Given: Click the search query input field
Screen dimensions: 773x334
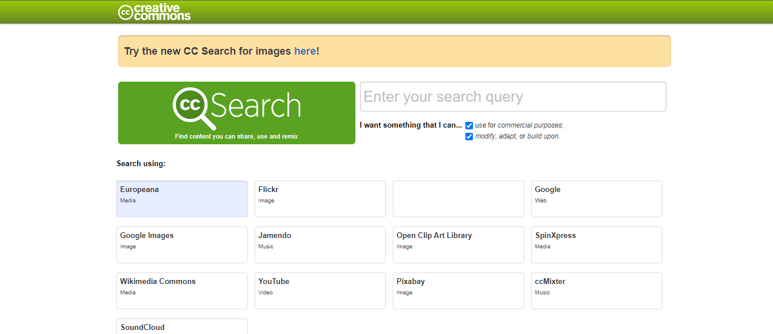Looking at the screenshot, I should click(513, 97).
